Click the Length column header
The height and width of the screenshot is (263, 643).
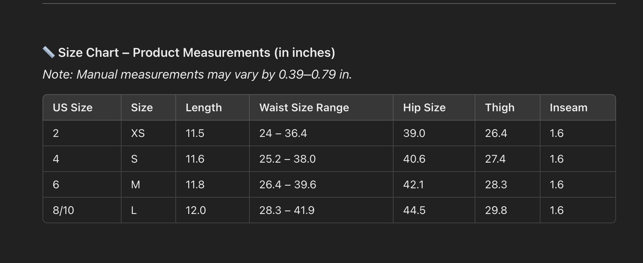pyautogui.click(x=203, y=108)
